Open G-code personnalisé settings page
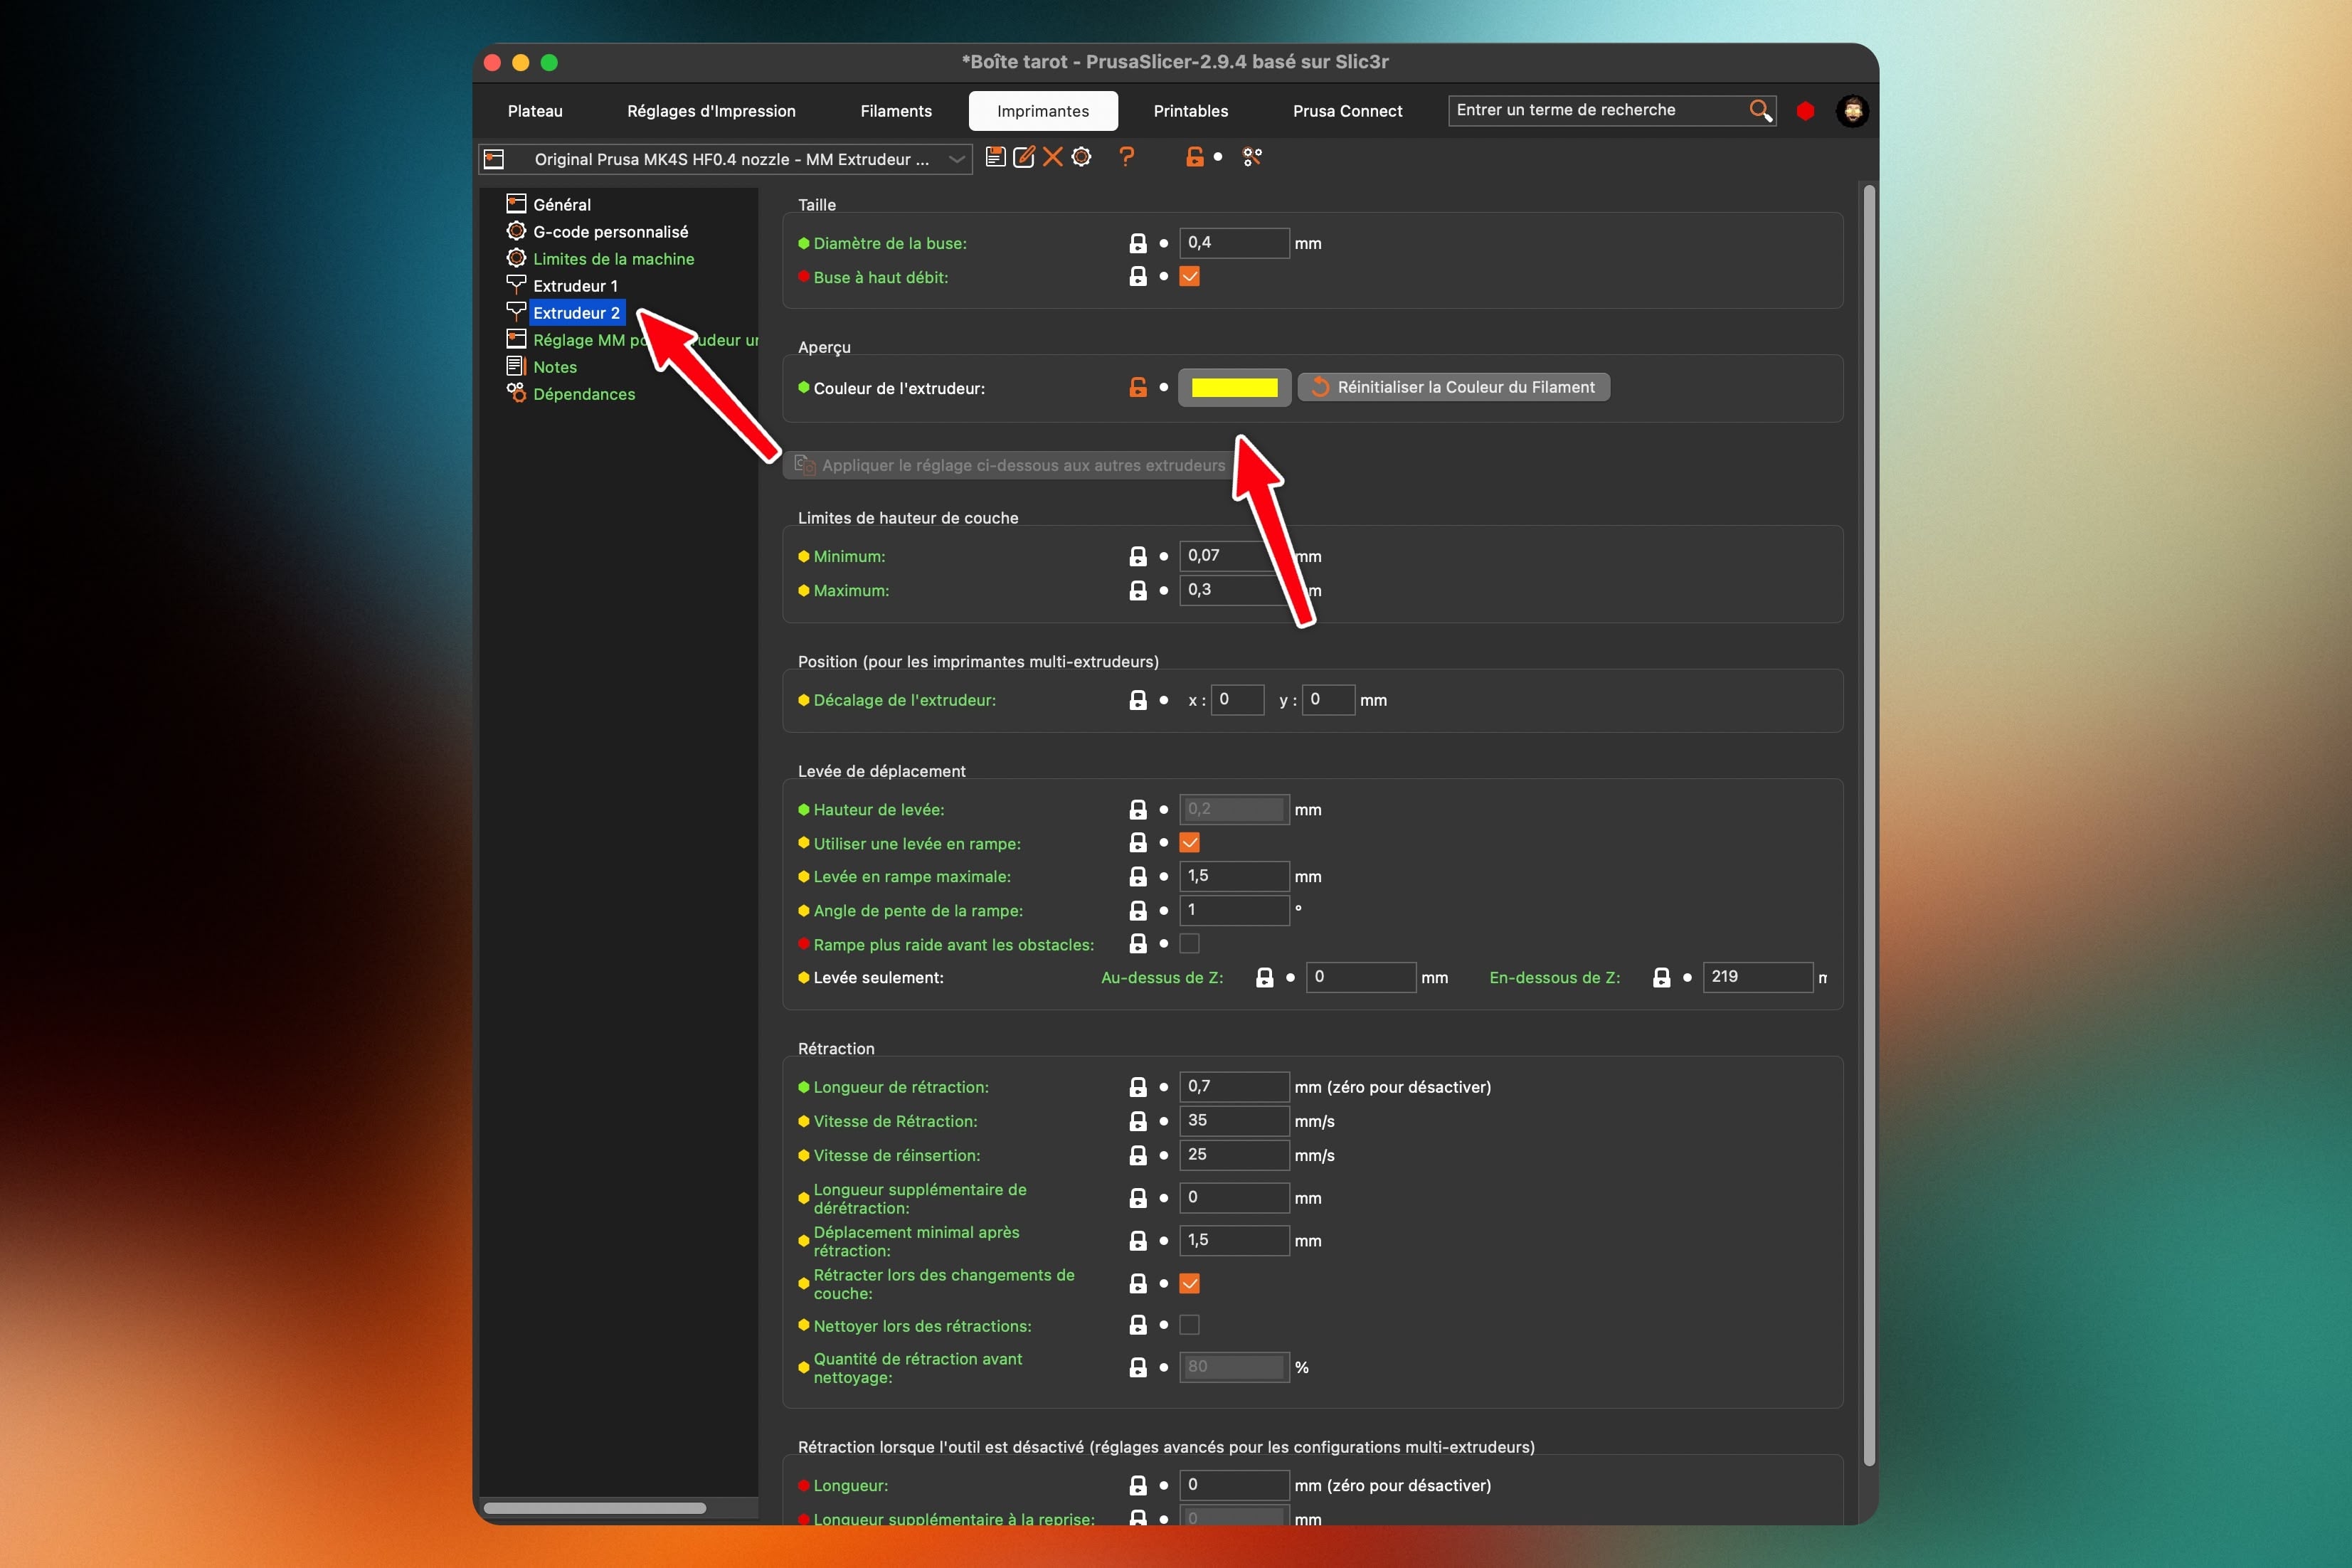 coord(610,232)
